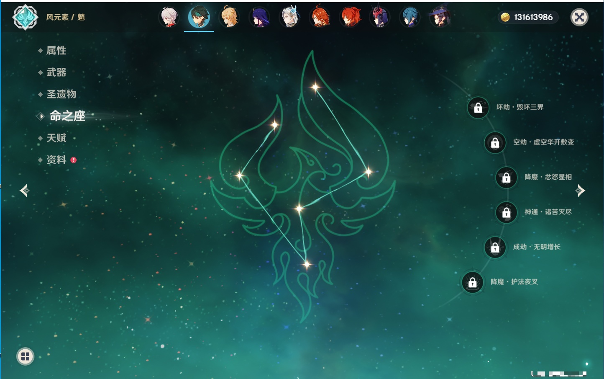Click the Mora amount 131613986

[x=533, y=17]
